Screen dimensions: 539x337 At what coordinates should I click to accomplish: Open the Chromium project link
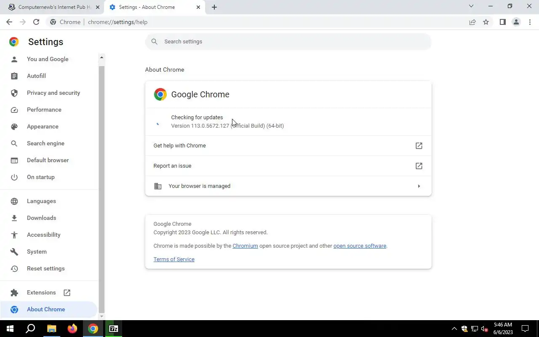(245, 246)
